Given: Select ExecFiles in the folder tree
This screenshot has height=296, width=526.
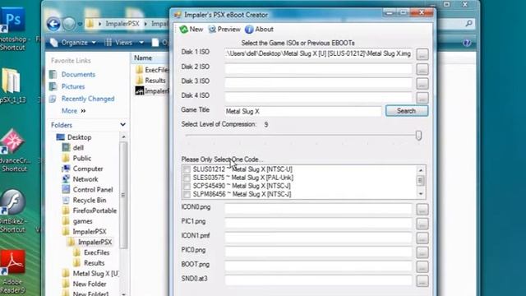Looking at the screenshot, I should tap(97, 252).
